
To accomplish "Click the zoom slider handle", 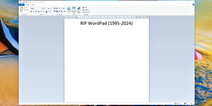I will [185, 103].
